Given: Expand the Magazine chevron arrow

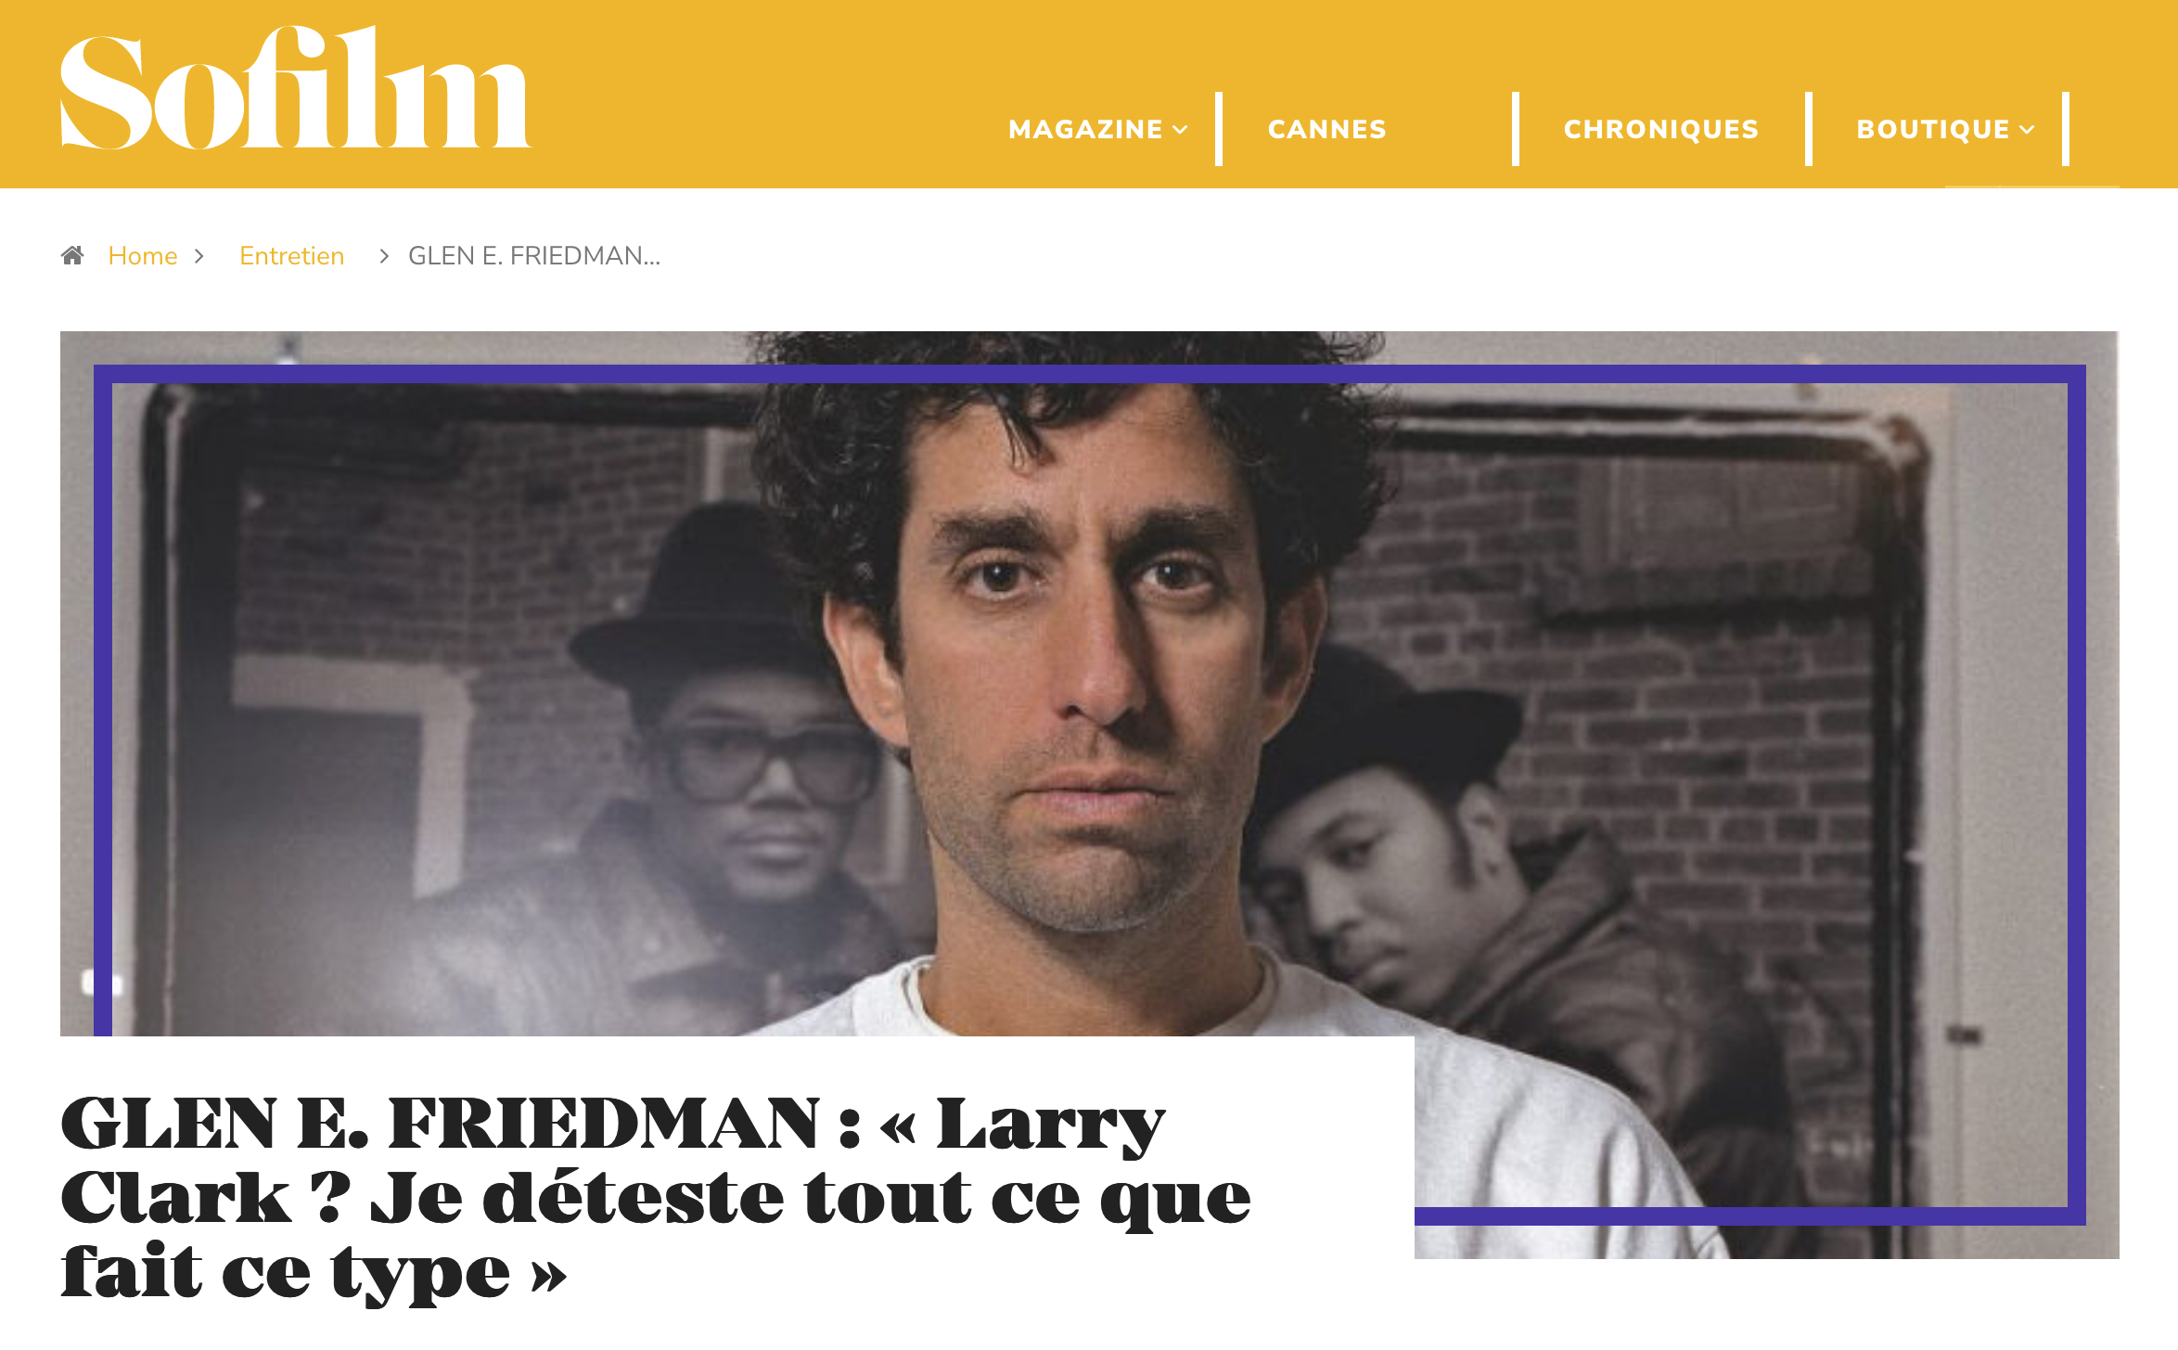Looking at the screenshot, I should point(1180,130).
